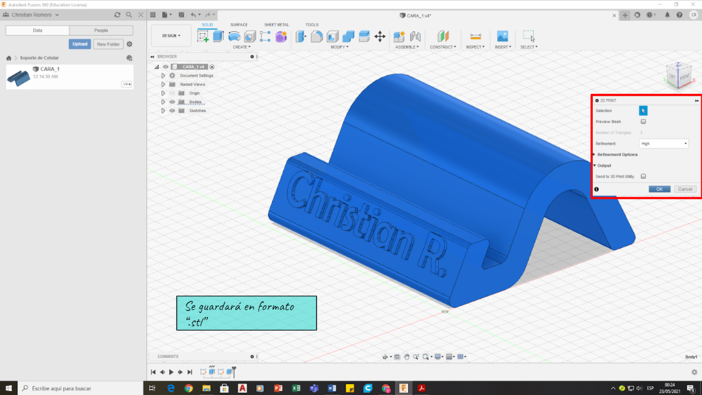Confirm the 3D Print dialog with OK
The height and width of the screenshot is (395, 702).
click(659, 189)
